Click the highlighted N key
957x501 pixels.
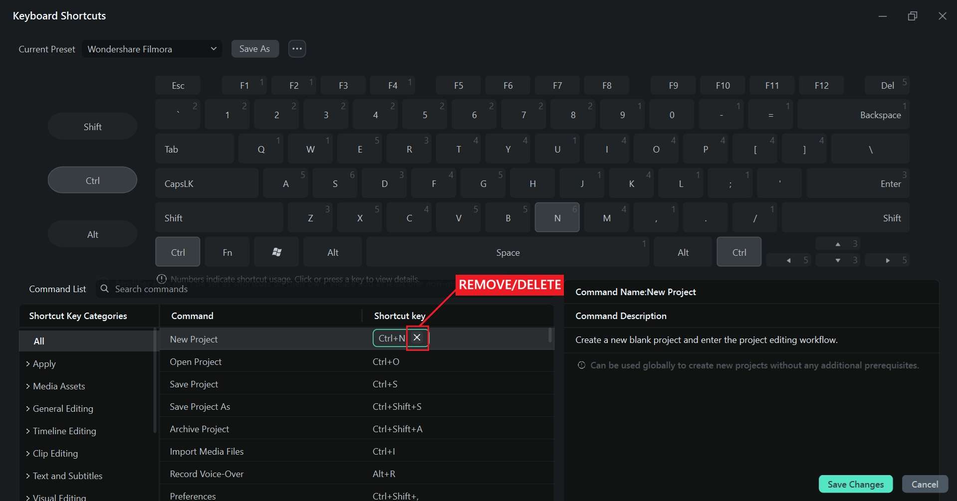pos(557,218)
